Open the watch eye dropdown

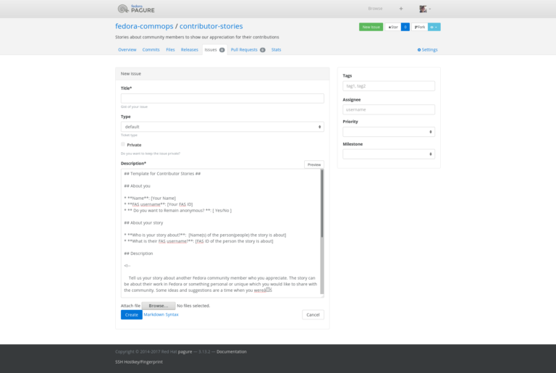click(x=434, y=27)
